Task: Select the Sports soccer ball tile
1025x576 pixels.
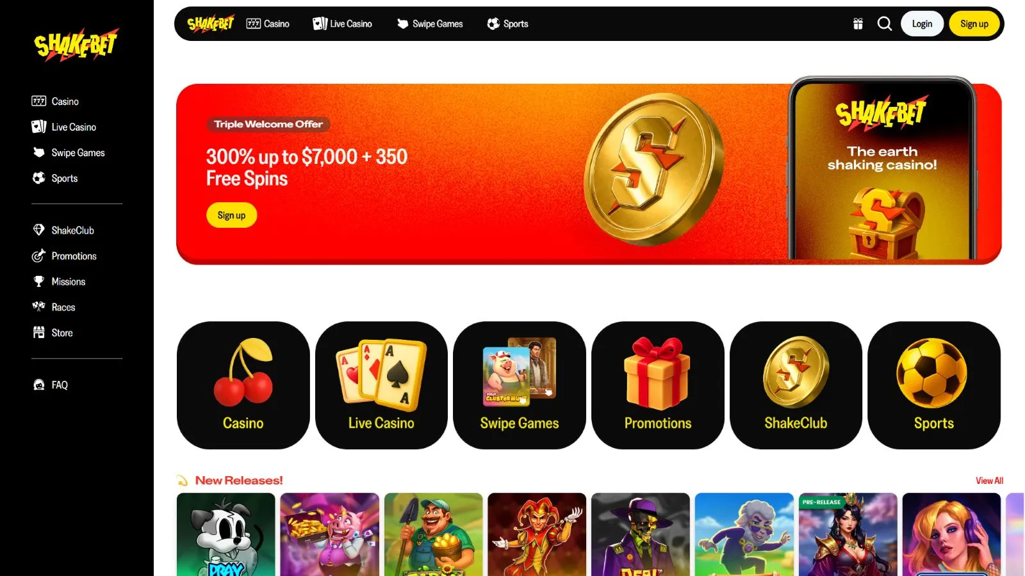Action: (x=934, y=385)
